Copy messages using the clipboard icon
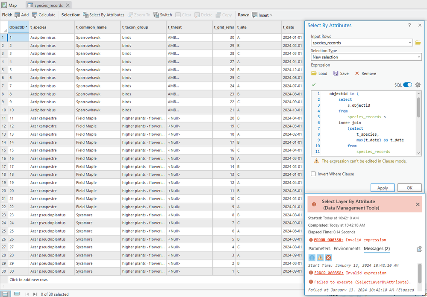 [419, 249]
